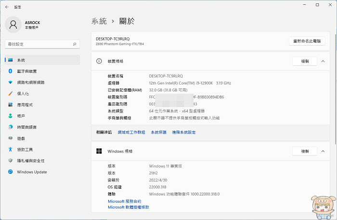Open 應用程式 settings category
337x220 pixels.
pos(42,105)
